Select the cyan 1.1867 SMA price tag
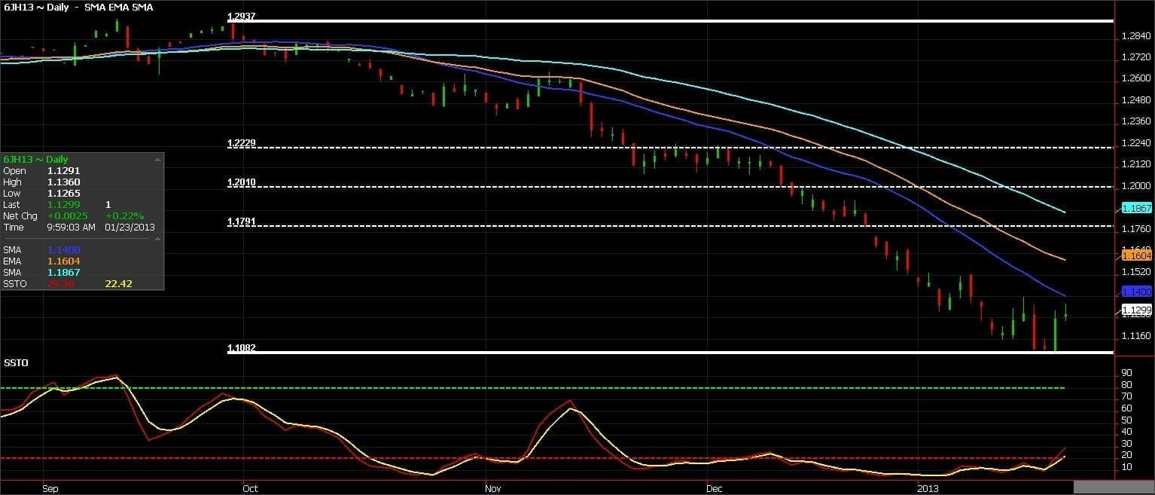This screenshot has height=495, width=1155. pos(1136,207)
